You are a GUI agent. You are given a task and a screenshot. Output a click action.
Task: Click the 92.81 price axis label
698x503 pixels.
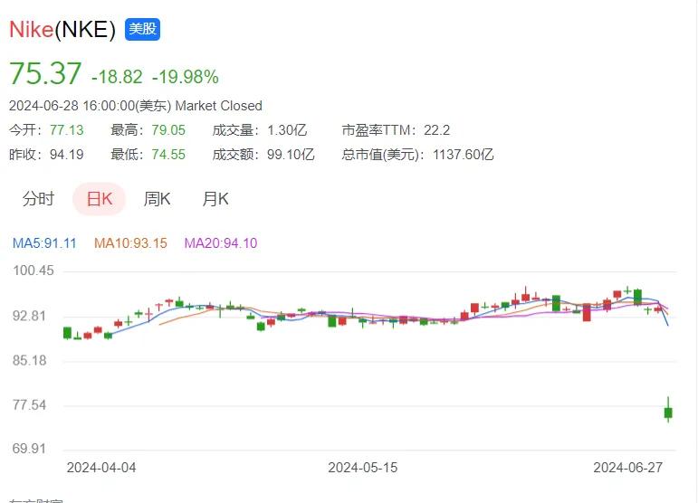tap(29, 317)
